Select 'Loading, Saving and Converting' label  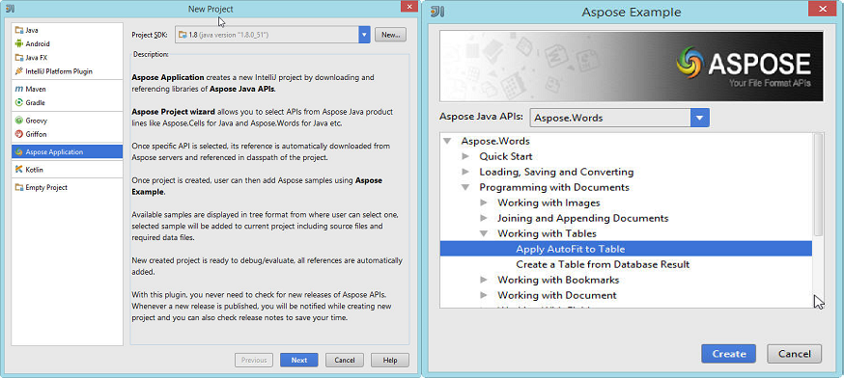click(556, 172)
